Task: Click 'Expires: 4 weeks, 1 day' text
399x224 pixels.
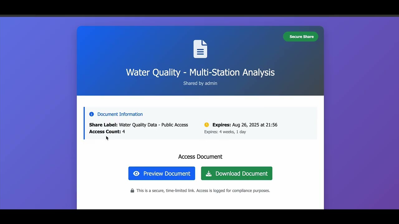Action: point(225,132)
